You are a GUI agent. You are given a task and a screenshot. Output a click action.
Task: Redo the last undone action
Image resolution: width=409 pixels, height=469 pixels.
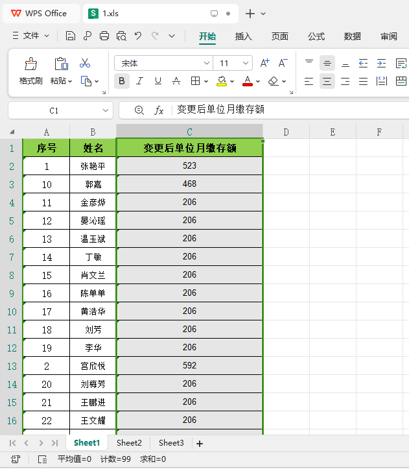pos(155,36)
